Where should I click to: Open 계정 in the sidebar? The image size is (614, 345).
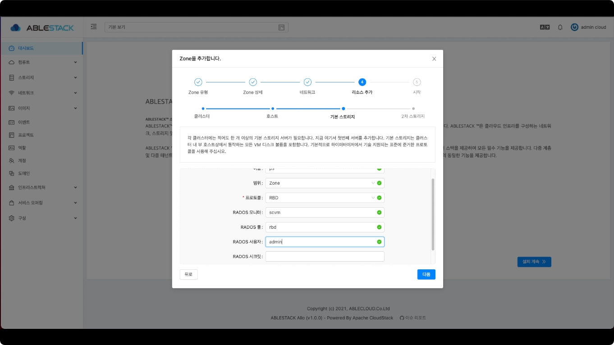[41, 160]
